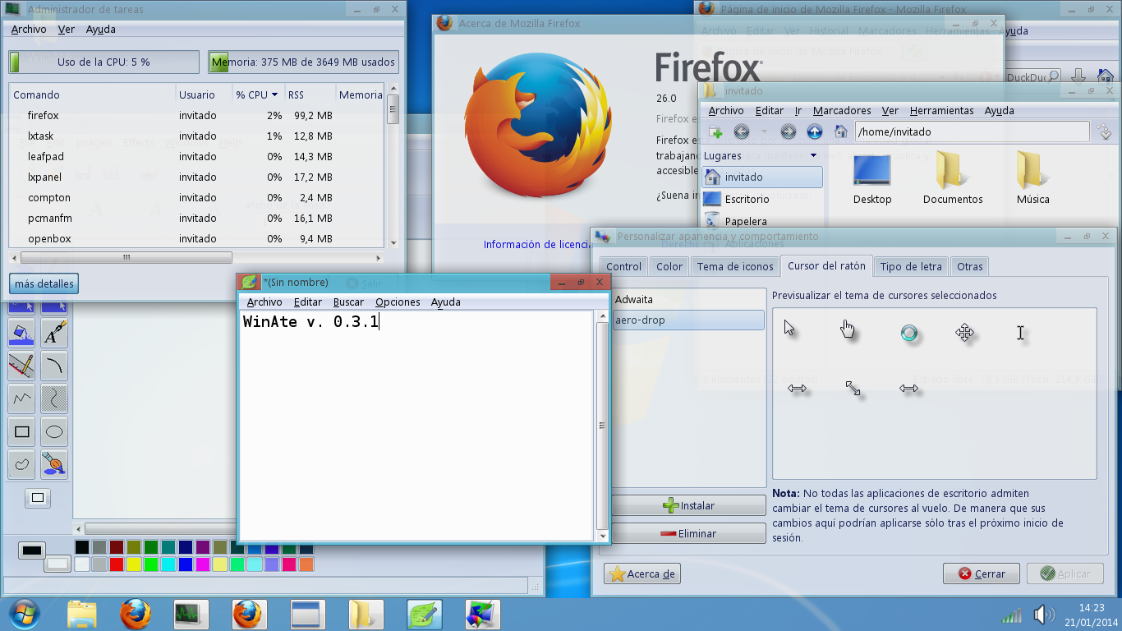Click the network signal tray icon
1122x631 pixels.
(x=1012, y=615)
